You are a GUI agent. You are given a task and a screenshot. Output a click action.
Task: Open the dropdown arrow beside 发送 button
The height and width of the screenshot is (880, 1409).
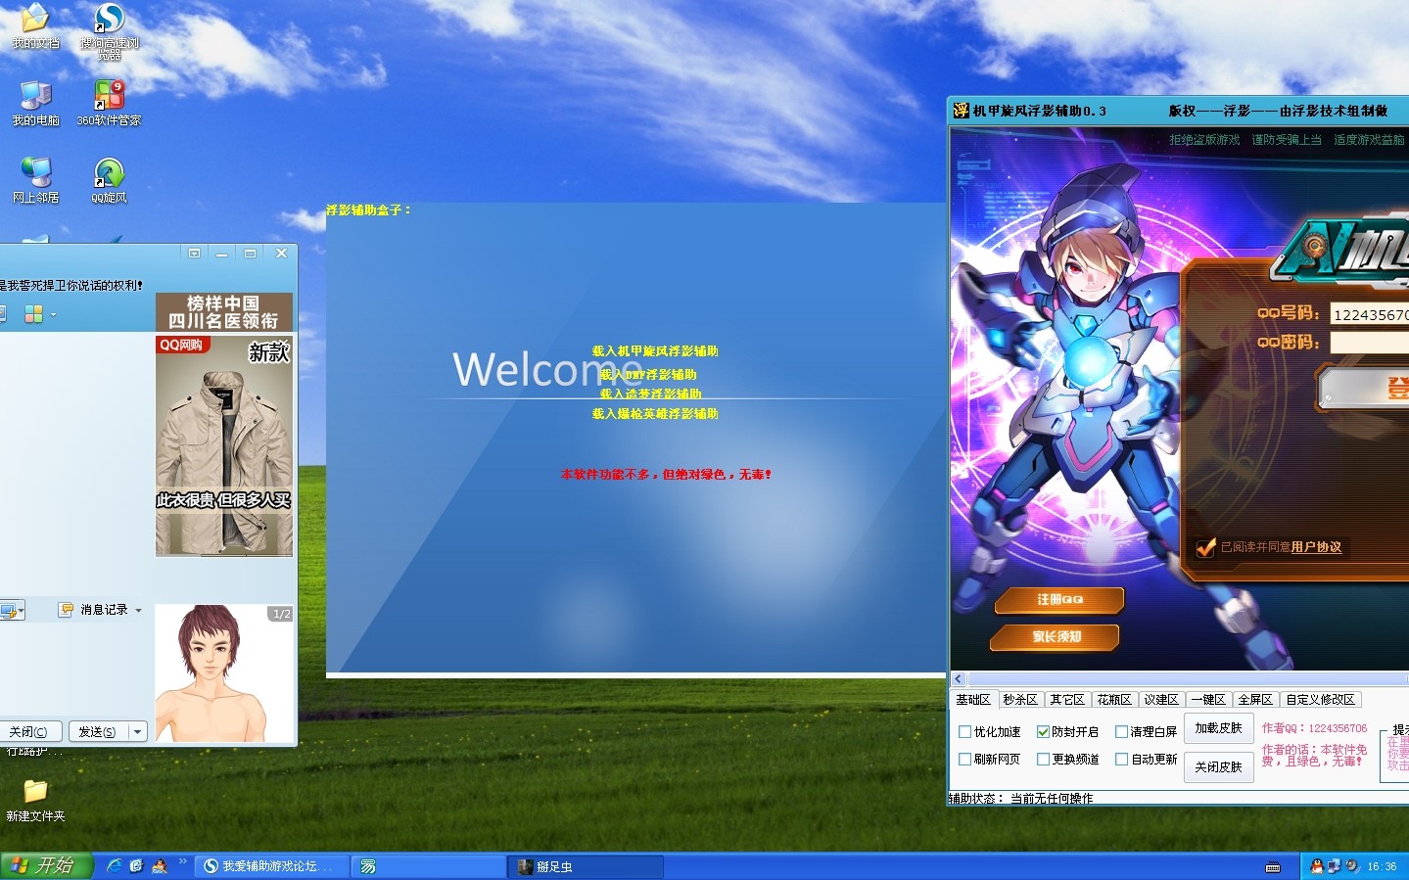click(137, 731)
